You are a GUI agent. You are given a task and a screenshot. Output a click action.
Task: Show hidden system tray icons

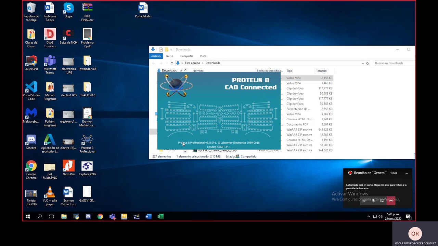(369, 217)
